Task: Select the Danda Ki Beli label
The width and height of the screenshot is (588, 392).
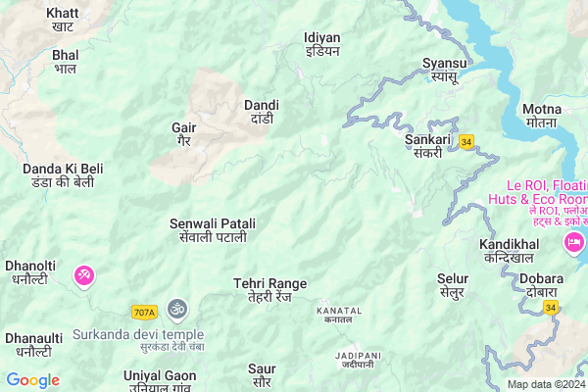Action: 63,175
